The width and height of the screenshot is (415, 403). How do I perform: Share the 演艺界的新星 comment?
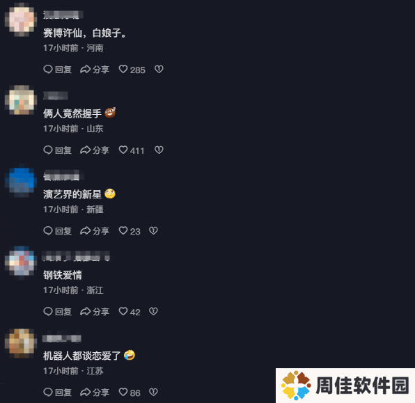[95, 231]
